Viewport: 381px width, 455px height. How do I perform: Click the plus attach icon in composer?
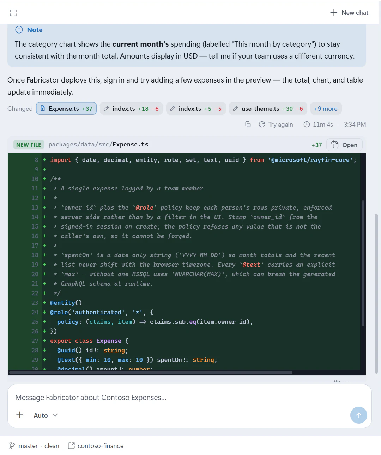click(20, 415)
